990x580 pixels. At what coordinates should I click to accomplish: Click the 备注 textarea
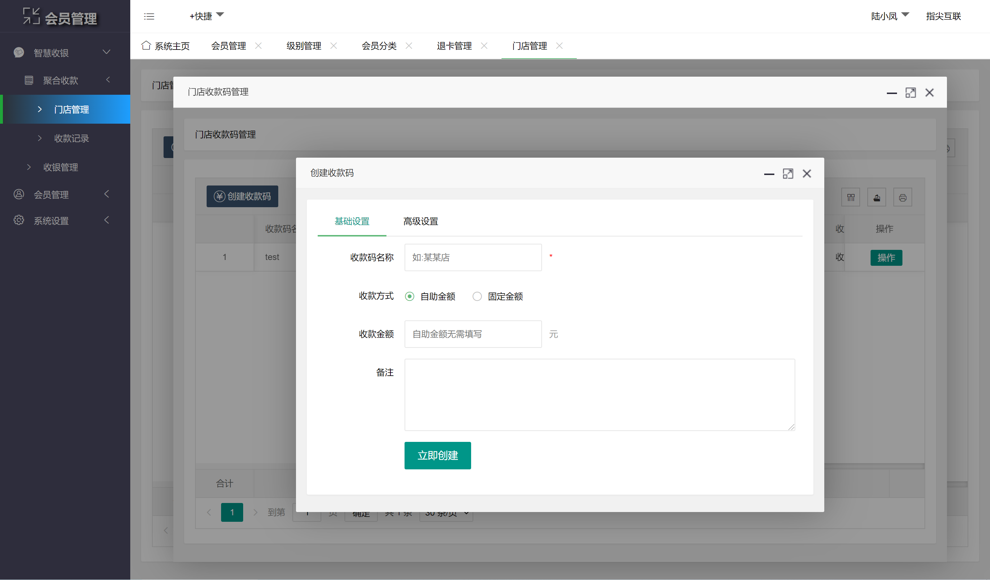coord(600,395)
